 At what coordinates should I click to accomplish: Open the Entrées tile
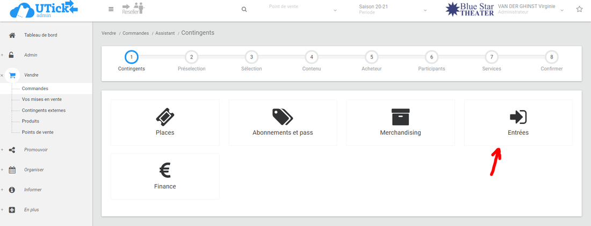[x=518, y=122]
